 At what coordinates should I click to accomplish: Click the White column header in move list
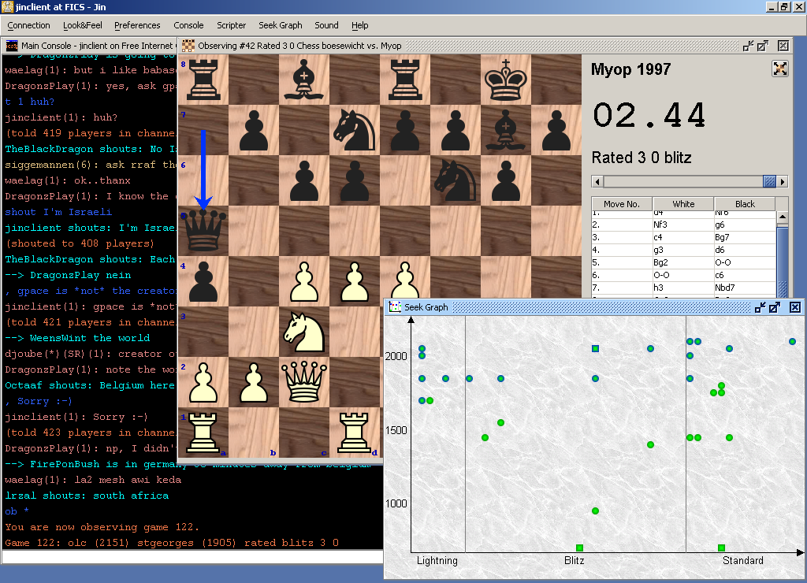(x=683, y=204)
